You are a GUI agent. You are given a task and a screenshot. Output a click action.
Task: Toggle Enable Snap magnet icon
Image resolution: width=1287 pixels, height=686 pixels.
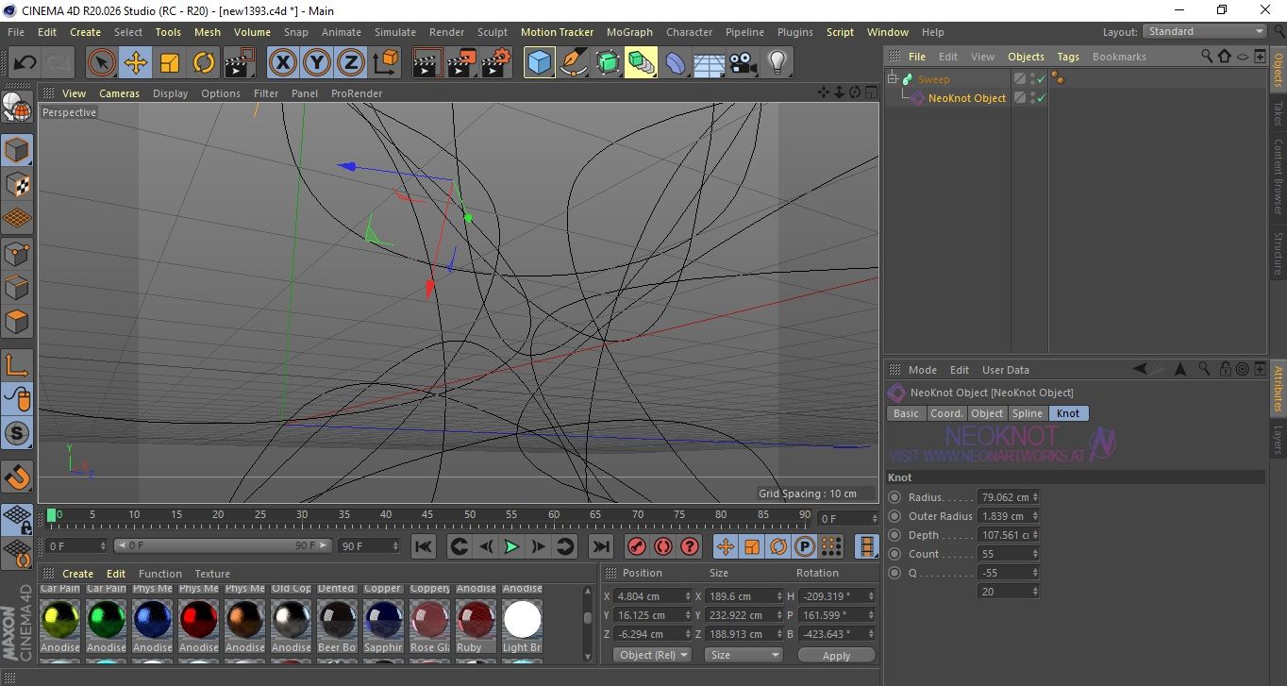tap(17, 477)
